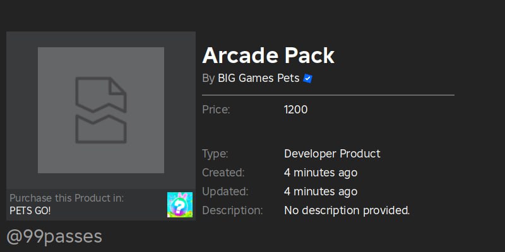The height and width of the screenshot is (252, 505).
Task: Click the Updated label
Action: coord(225,192)
